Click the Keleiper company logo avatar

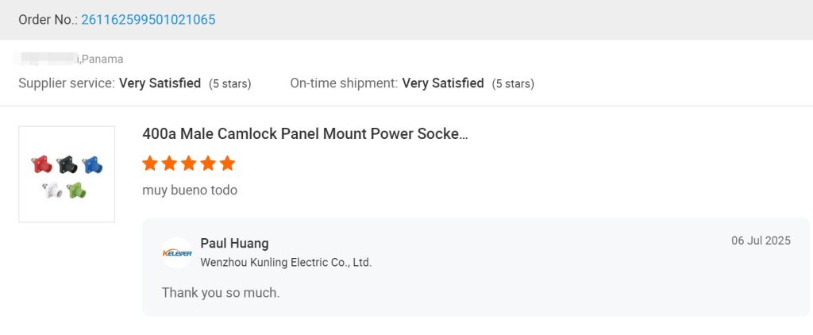(177, 252)
